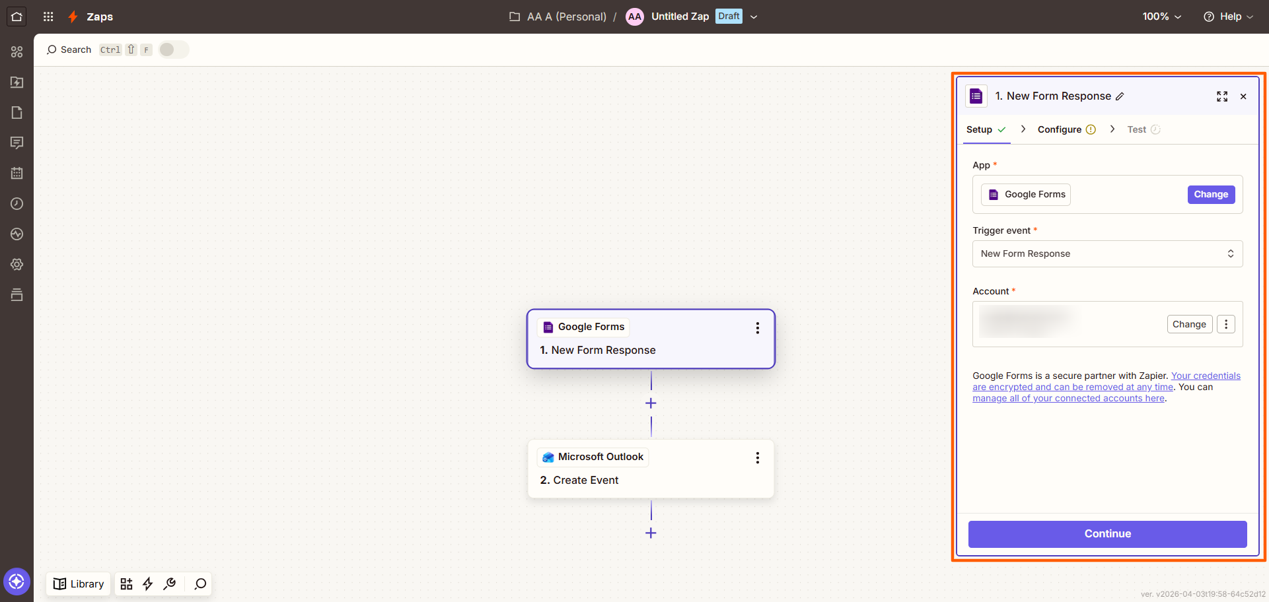Open the Library panel
This screenshot has width=1269, height=602.
pos(79,584)
